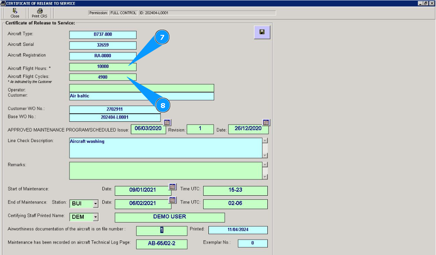Click the DEMO USER printed name field

169,217
